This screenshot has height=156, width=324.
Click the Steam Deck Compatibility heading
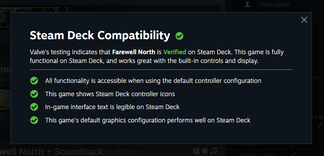coord(100,35)
